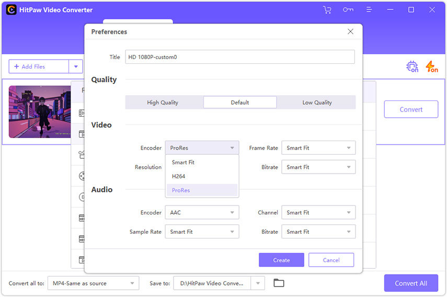Click the Convert button for the video
The image size is (447, 297).
click(x=411, y=109)
